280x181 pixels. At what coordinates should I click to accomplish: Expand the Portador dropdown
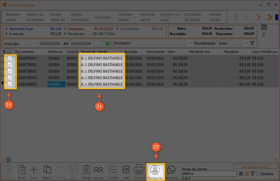click(190, 43)
